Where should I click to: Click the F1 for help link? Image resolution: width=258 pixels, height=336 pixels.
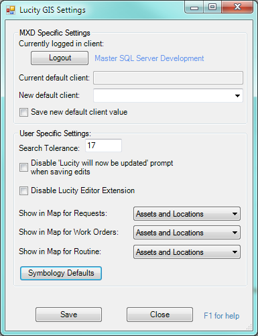[221, 316]
